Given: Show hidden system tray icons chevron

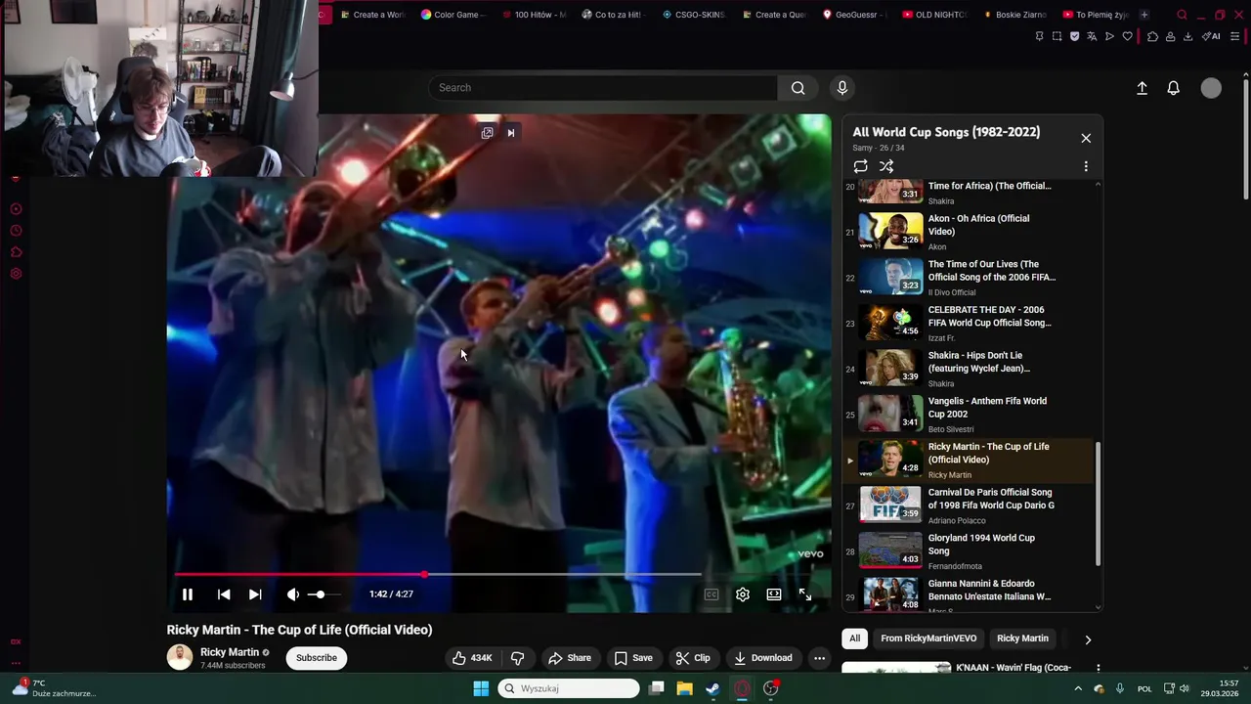Looking at the screenshot, I should click(1078, 688).
